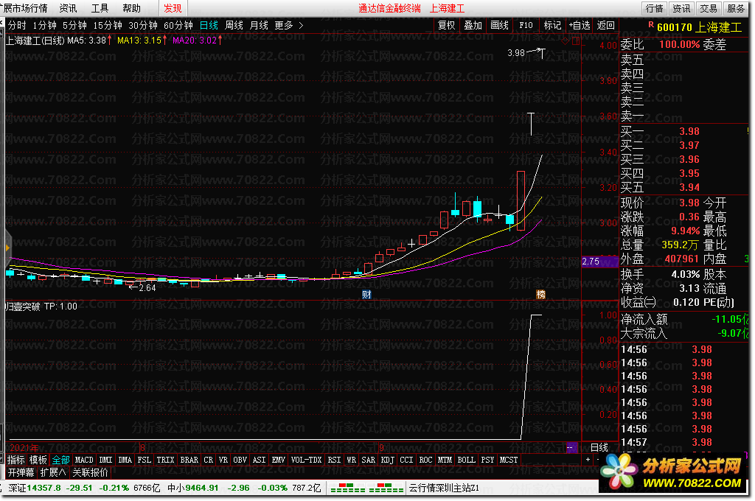Select the CCI indicator
The image size is (755, 501).
[406, 460]
